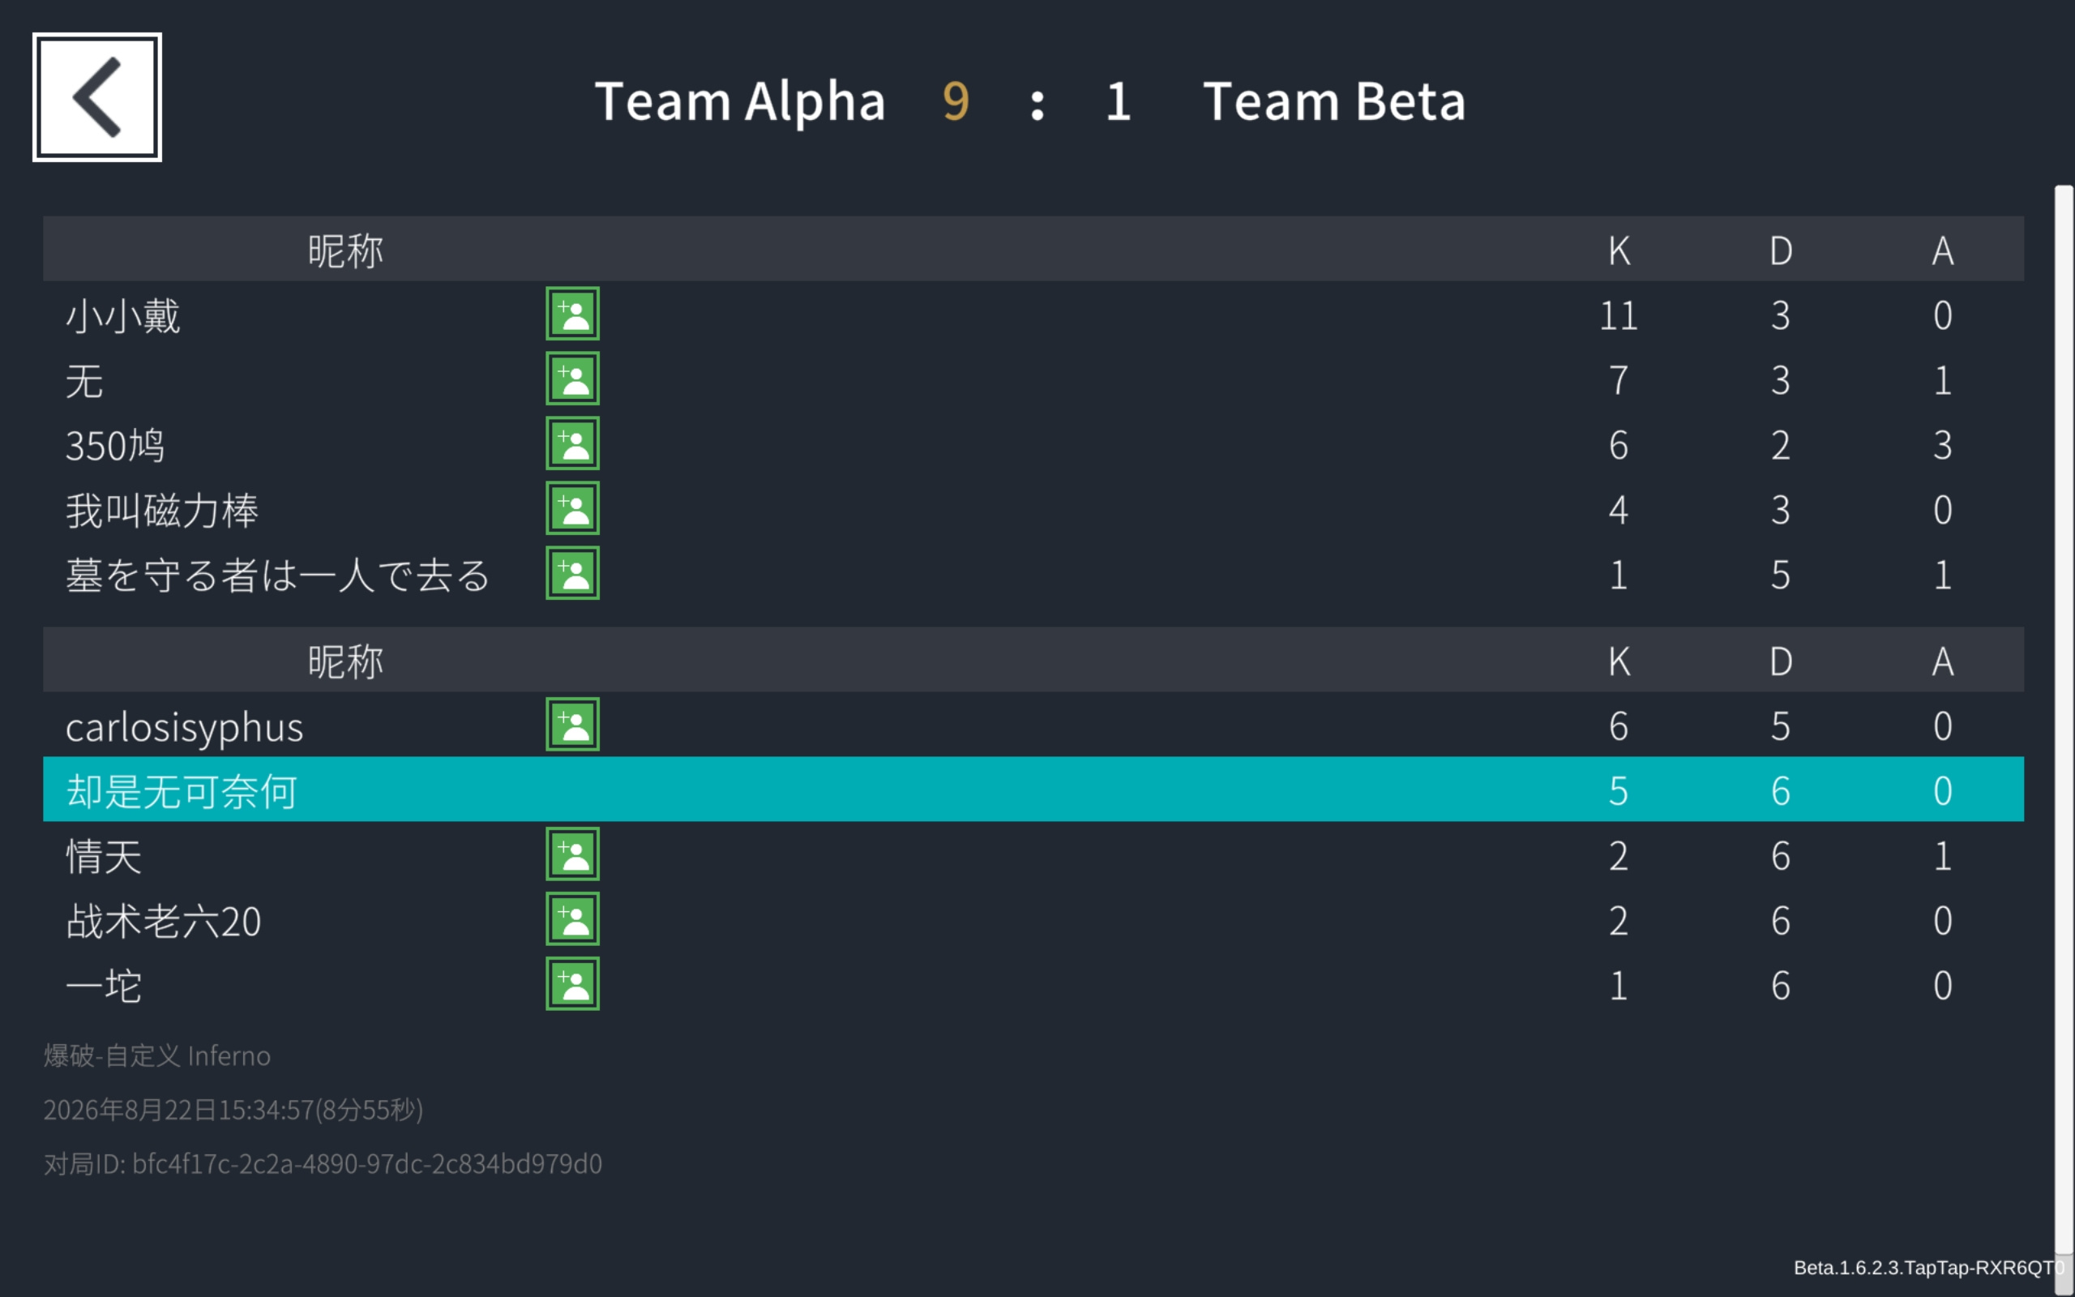Select the highlighted 却是无可奈何 row
This screenshot has width=2075, height=1297.
point(1033,790)
